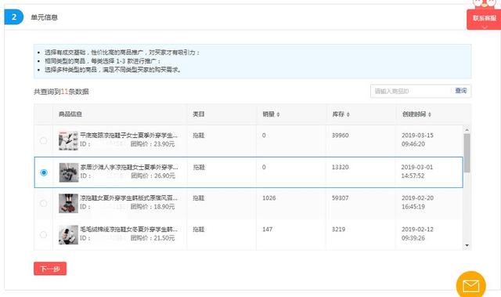Open thumbnail of product with 1026 sales
501x297 pixels.
tap(68, 203)
